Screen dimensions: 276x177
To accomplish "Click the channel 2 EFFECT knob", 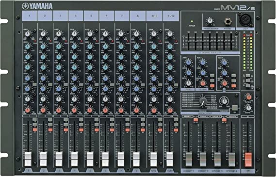I will 43,99.
